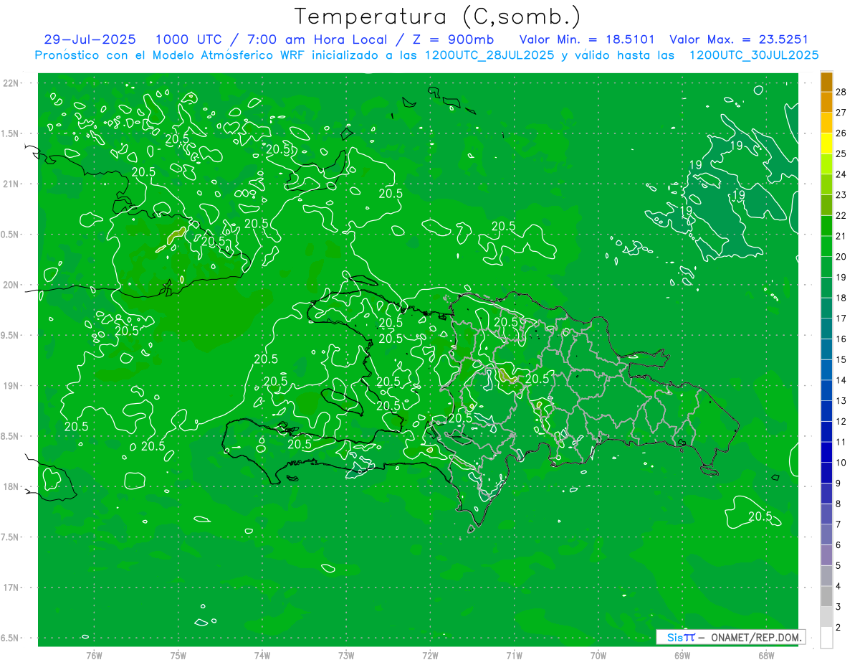Viewport: 860px width, 665px height.
Task: Click the color scale label "7"
Action: 838,524
